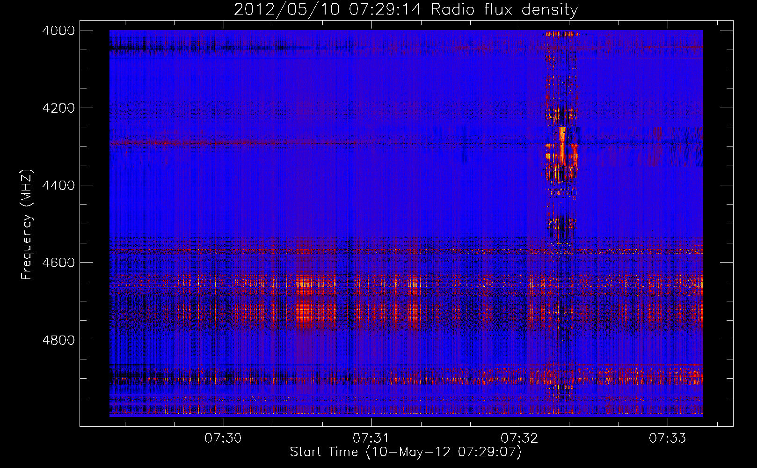Viewport: 757px width, 468px height.
Task: Click the 07:32 time tick label
Action: (x=519, y=438)
